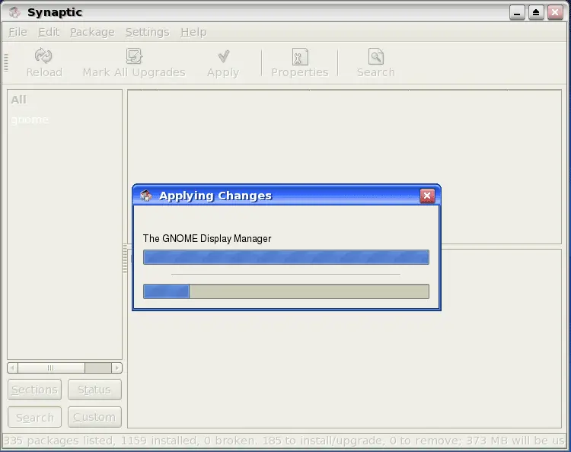Open the Settings menu
The height and width of the screenshot is (452, 571).
point(147,32)
